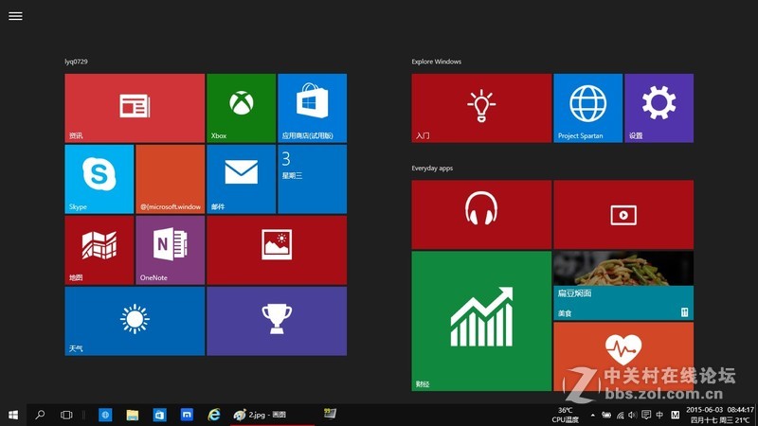Open the Action Center notifications icon
Image resolution: width=758 pixels, height=426 pixels.
pos(646,415)
